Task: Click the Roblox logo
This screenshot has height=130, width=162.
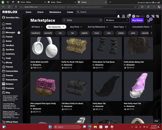Action: pyautogui.click(x=10, y=12)
